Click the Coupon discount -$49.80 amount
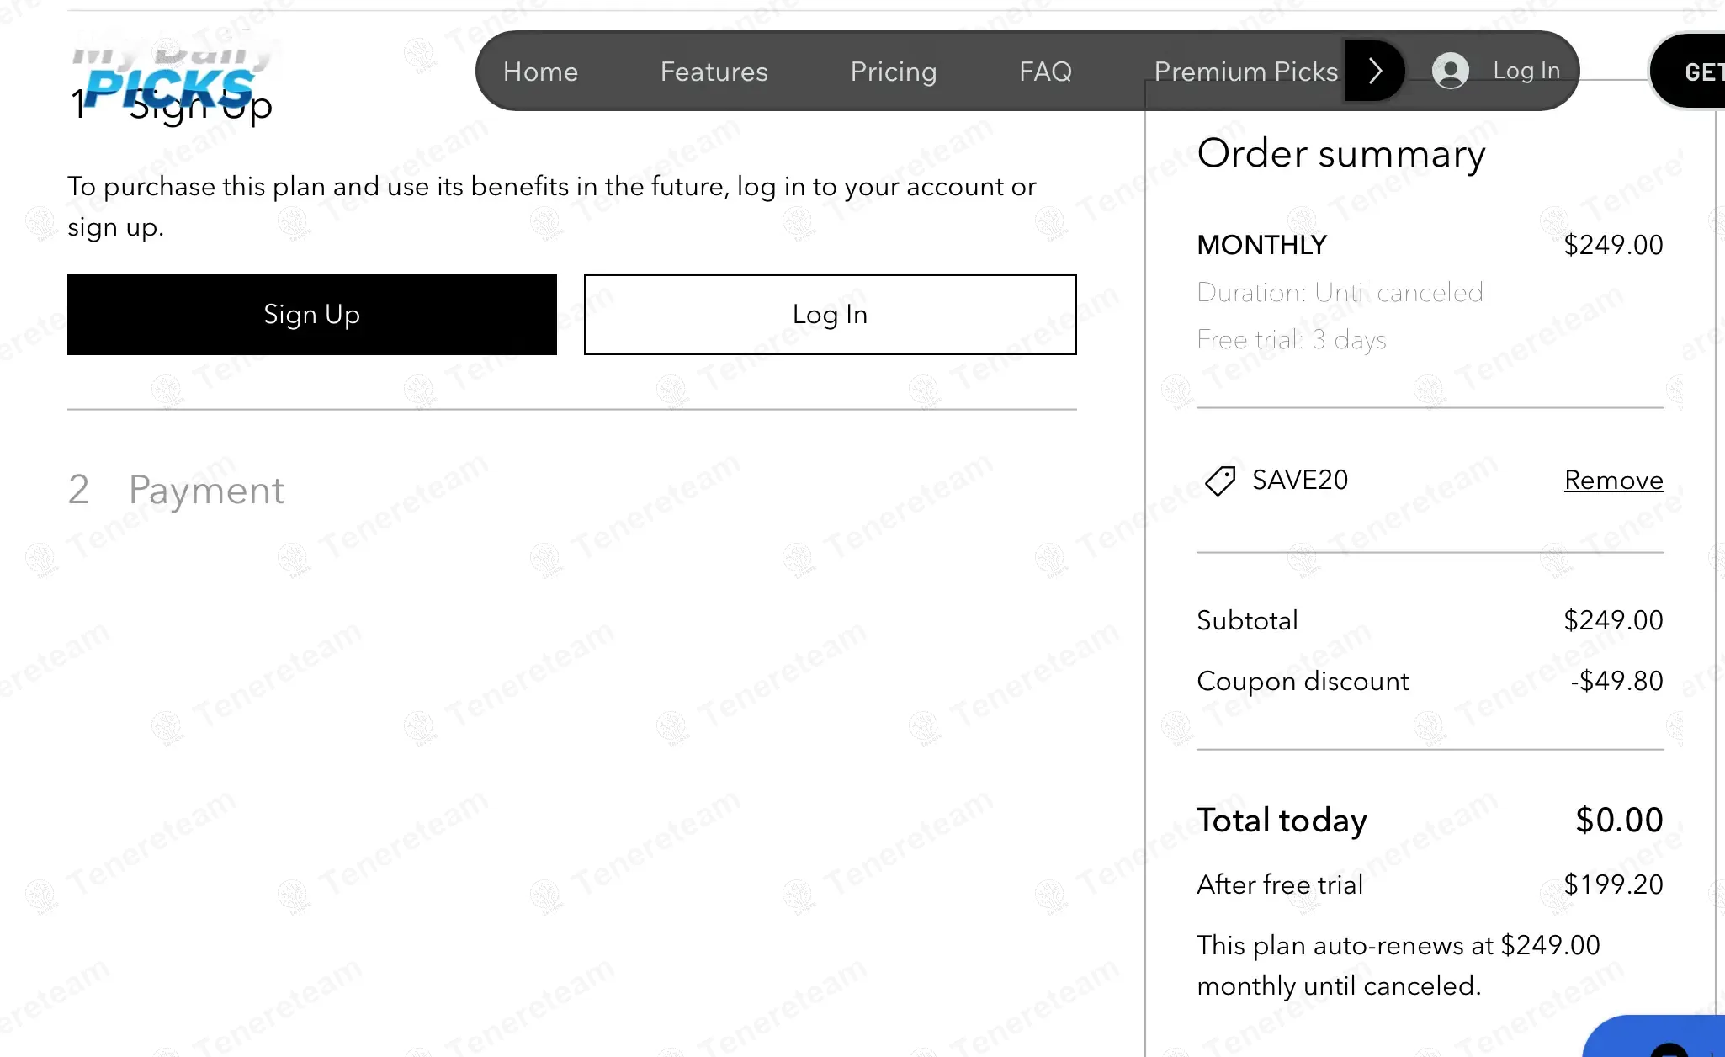This screenshot has height=1057, width=1725. pos(1616,681)
